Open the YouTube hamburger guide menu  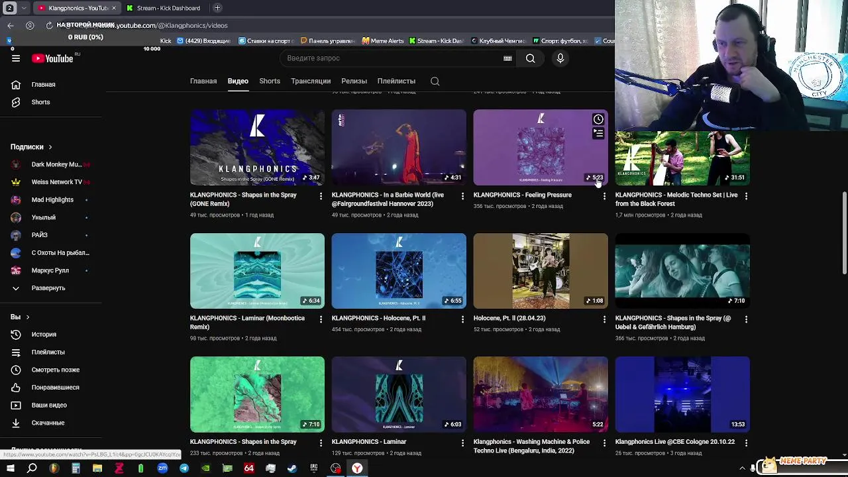click(16, 58)
